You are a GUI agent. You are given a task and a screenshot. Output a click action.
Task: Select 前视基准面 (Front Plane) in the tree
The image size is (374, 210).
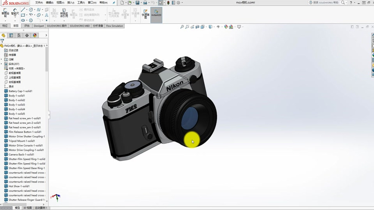tap(14, 73)
